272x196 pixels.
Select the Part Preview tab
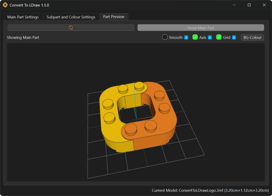114,17
